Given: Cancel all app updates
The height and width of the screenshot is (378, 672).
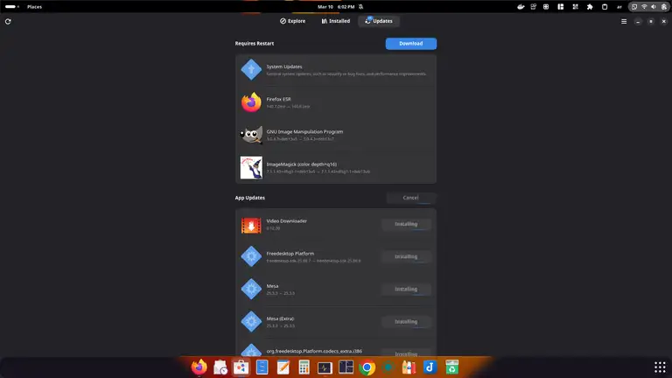Looking at the screenshot, I should pyautogui.click(x=410, y=198).
